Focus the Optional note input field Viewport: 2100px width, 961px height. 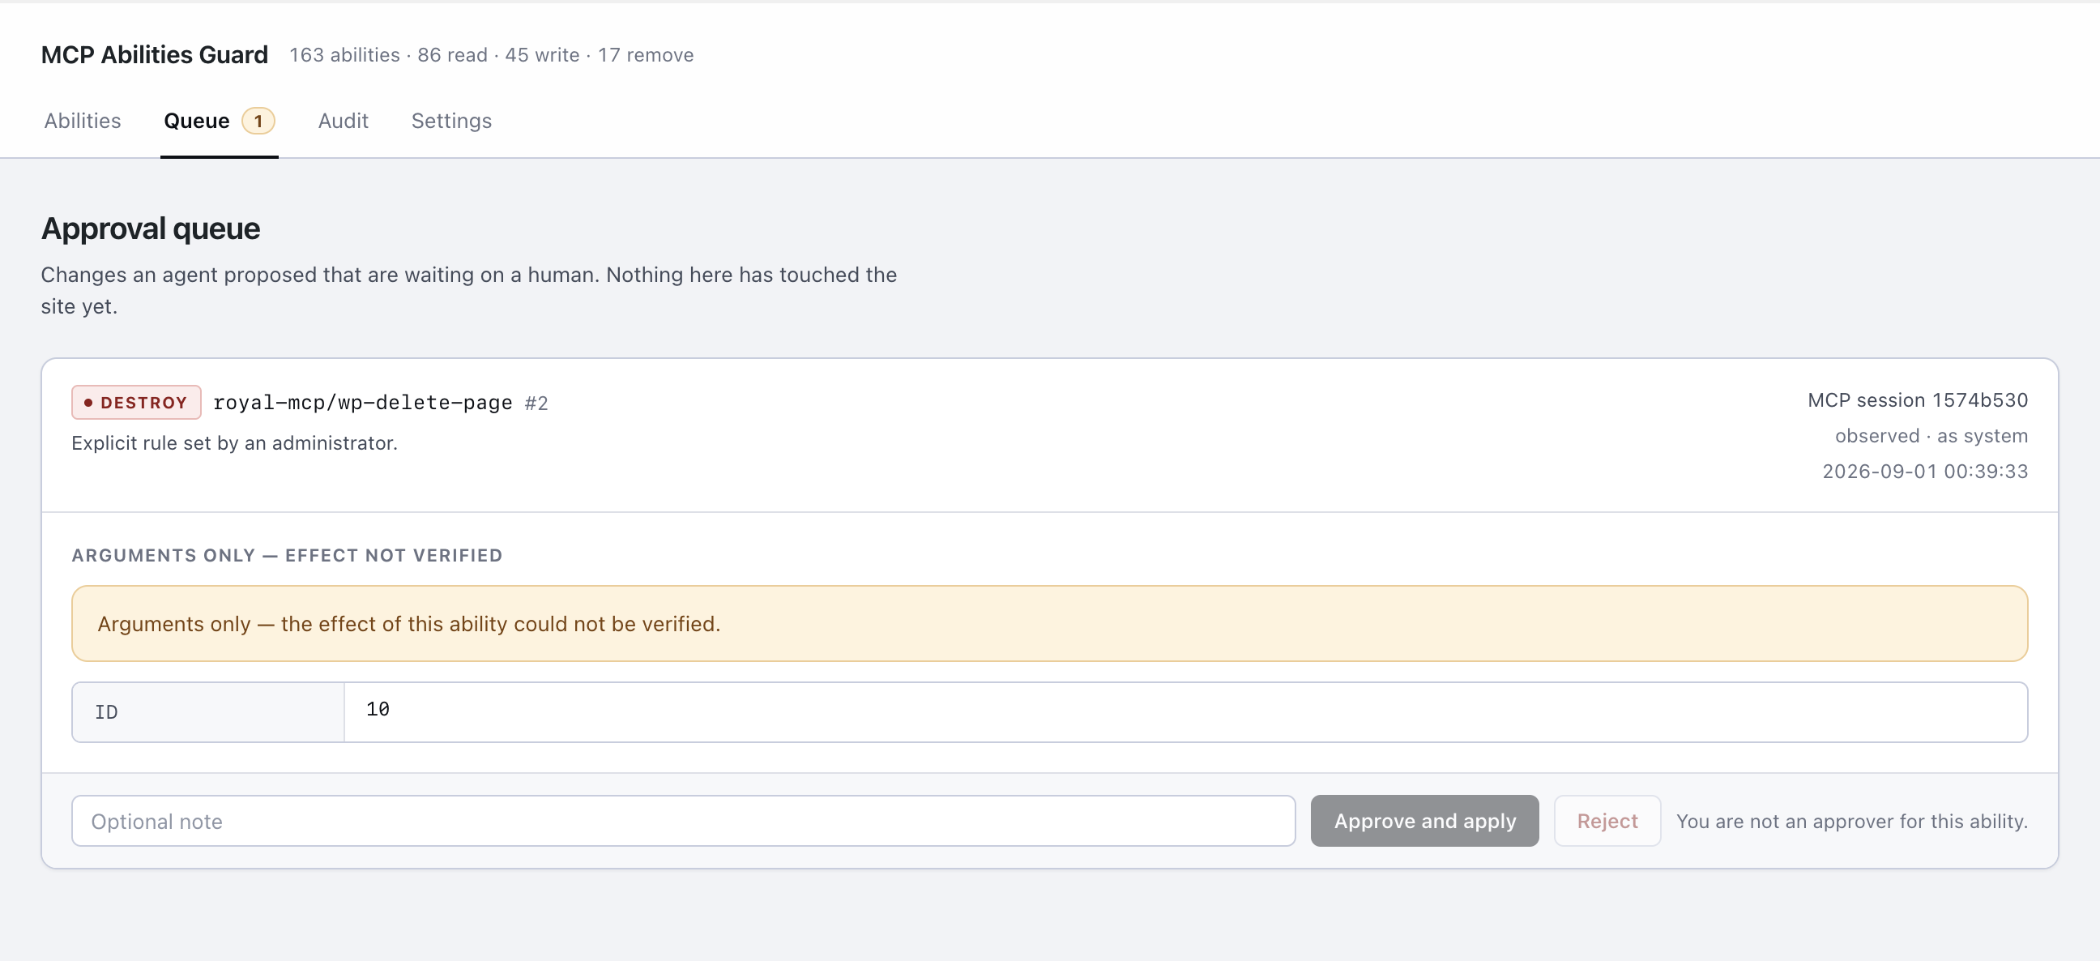point(683,821)
